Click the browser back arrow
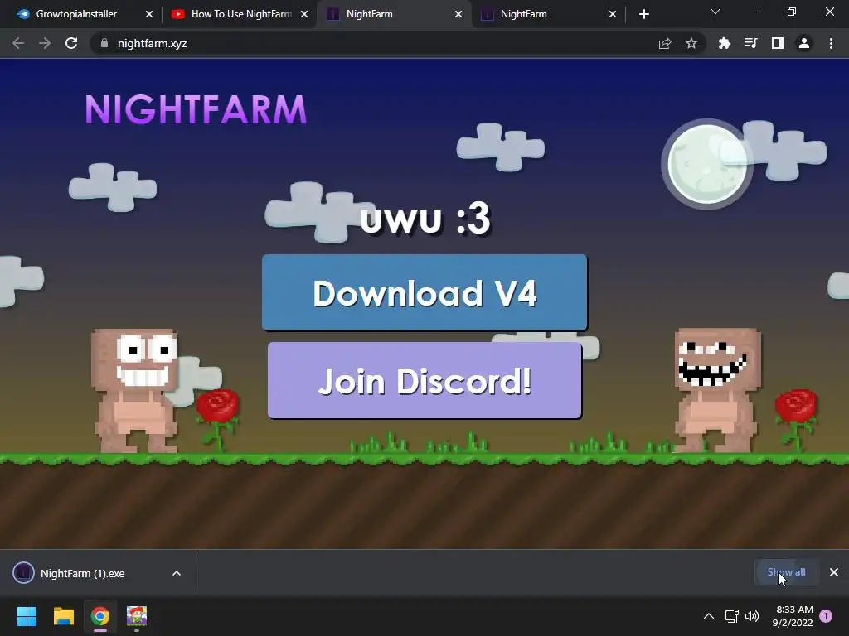The height and width of the screenshot is (636, 849). pos(18,43)
